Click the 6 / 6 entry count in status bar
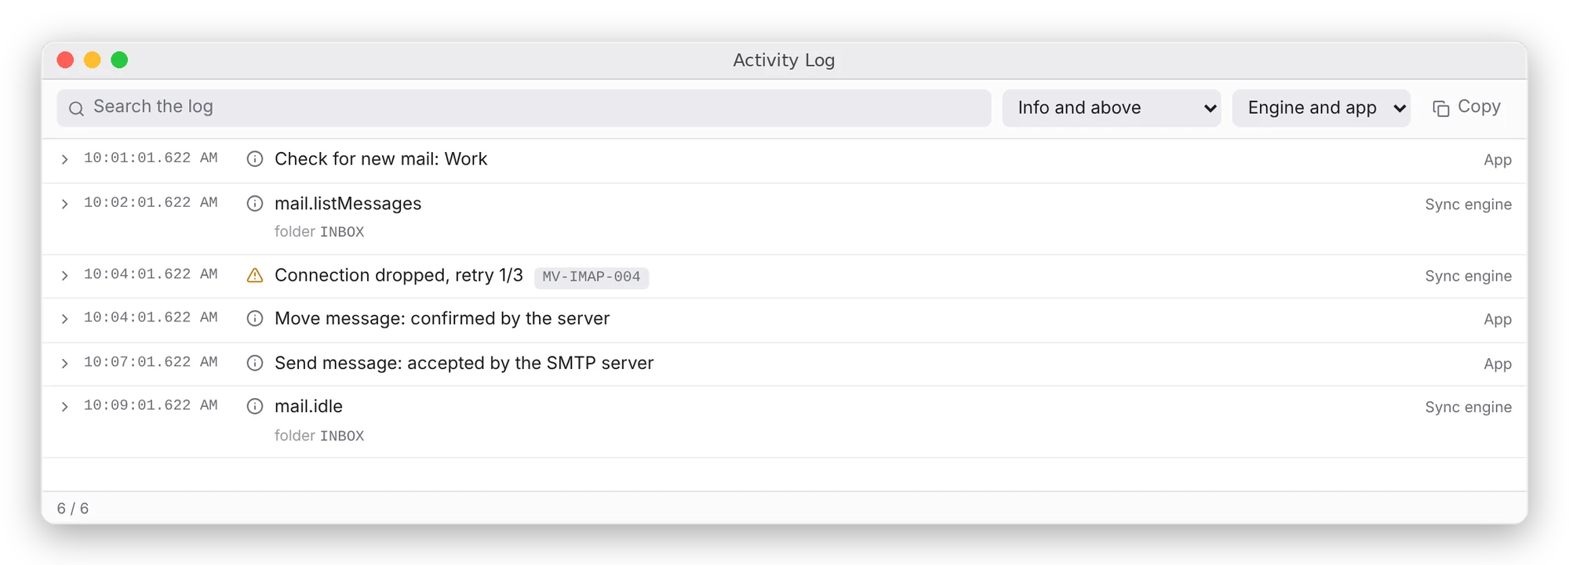 (x=72, y=509)
